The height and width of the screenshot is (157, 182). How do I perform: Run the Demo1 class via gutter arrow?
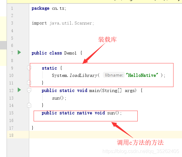19,52
